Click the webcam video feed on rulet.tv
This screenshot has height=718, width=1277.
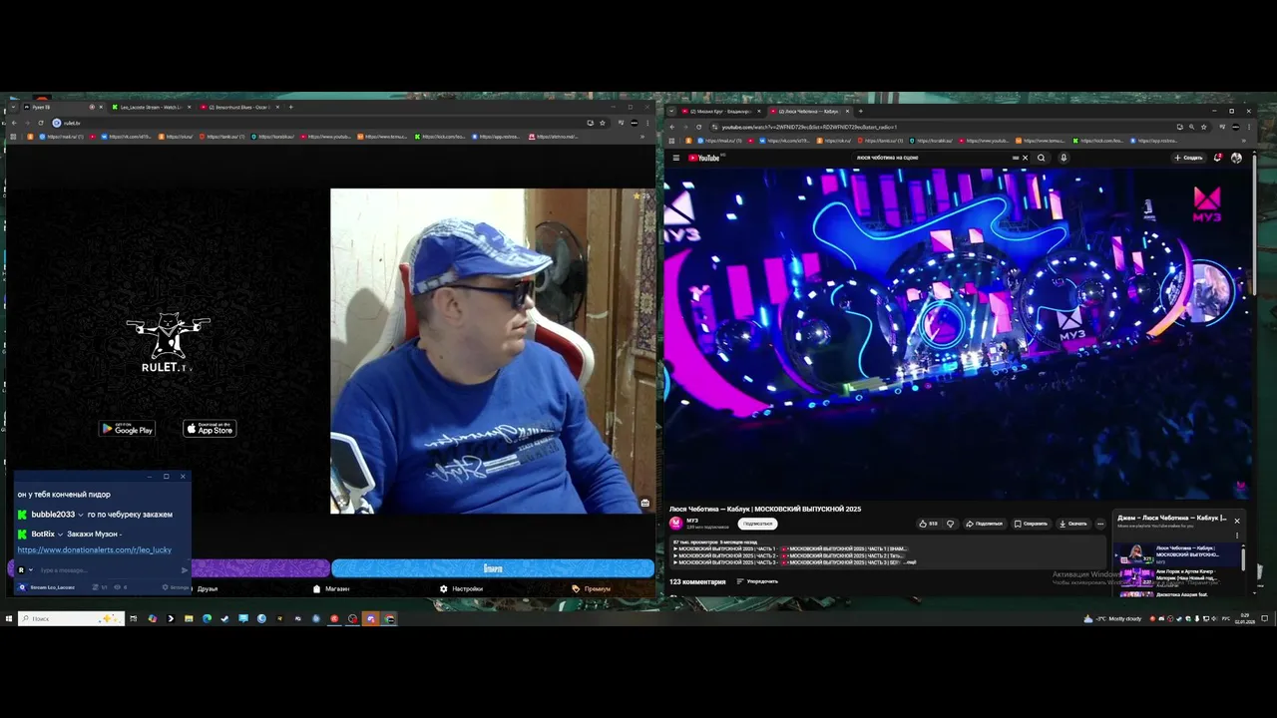click(493, 351)
